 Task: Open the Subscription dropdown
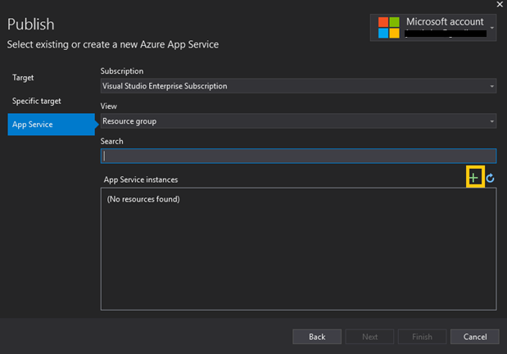click(298, 85)
